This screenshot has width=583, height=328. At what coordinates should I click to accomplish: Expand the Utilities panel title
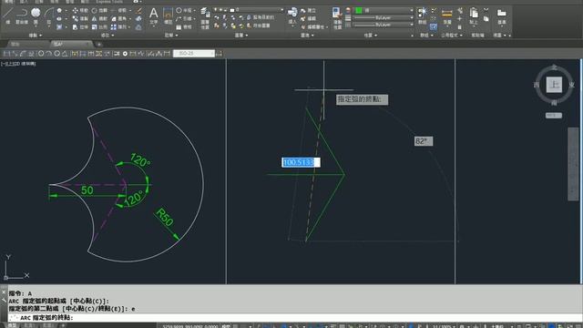(x=452, y=36)
